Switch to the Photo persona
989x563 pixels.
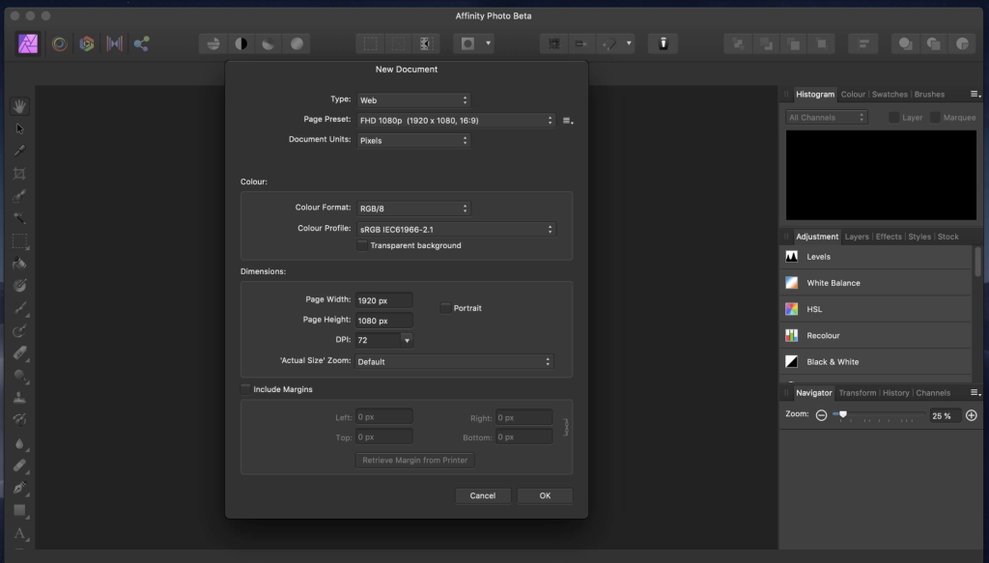click(28, 43)
